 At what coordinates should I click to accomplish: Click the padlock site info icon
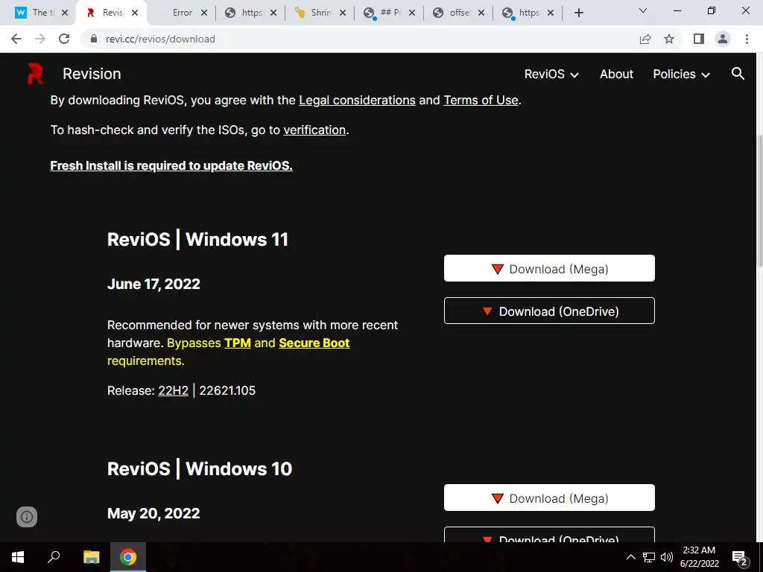(94, 39)
